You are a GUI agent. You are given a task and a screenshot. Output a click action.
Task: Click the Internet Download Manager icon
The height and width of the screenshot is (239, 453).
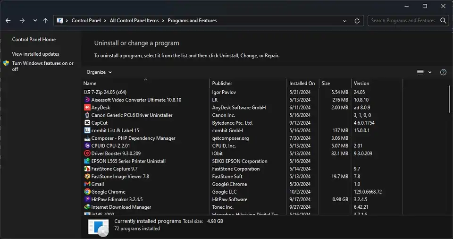coord(87,207)
